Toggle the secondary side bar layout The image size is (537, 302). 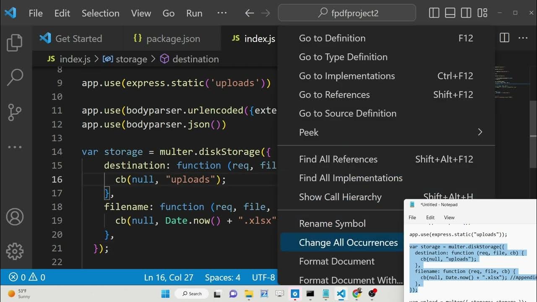(x=466, y=13)
